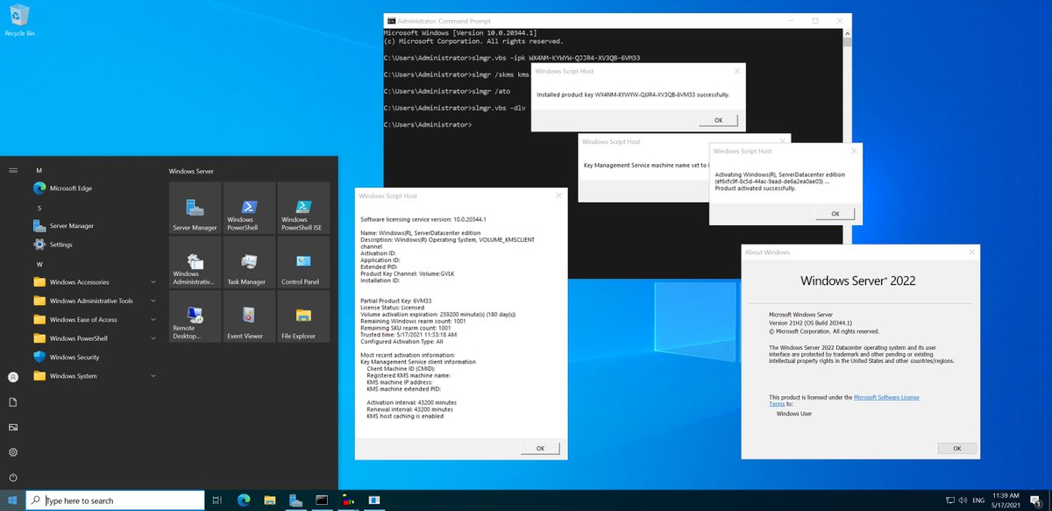Click OK in the product activated dialog

(835, 213)
